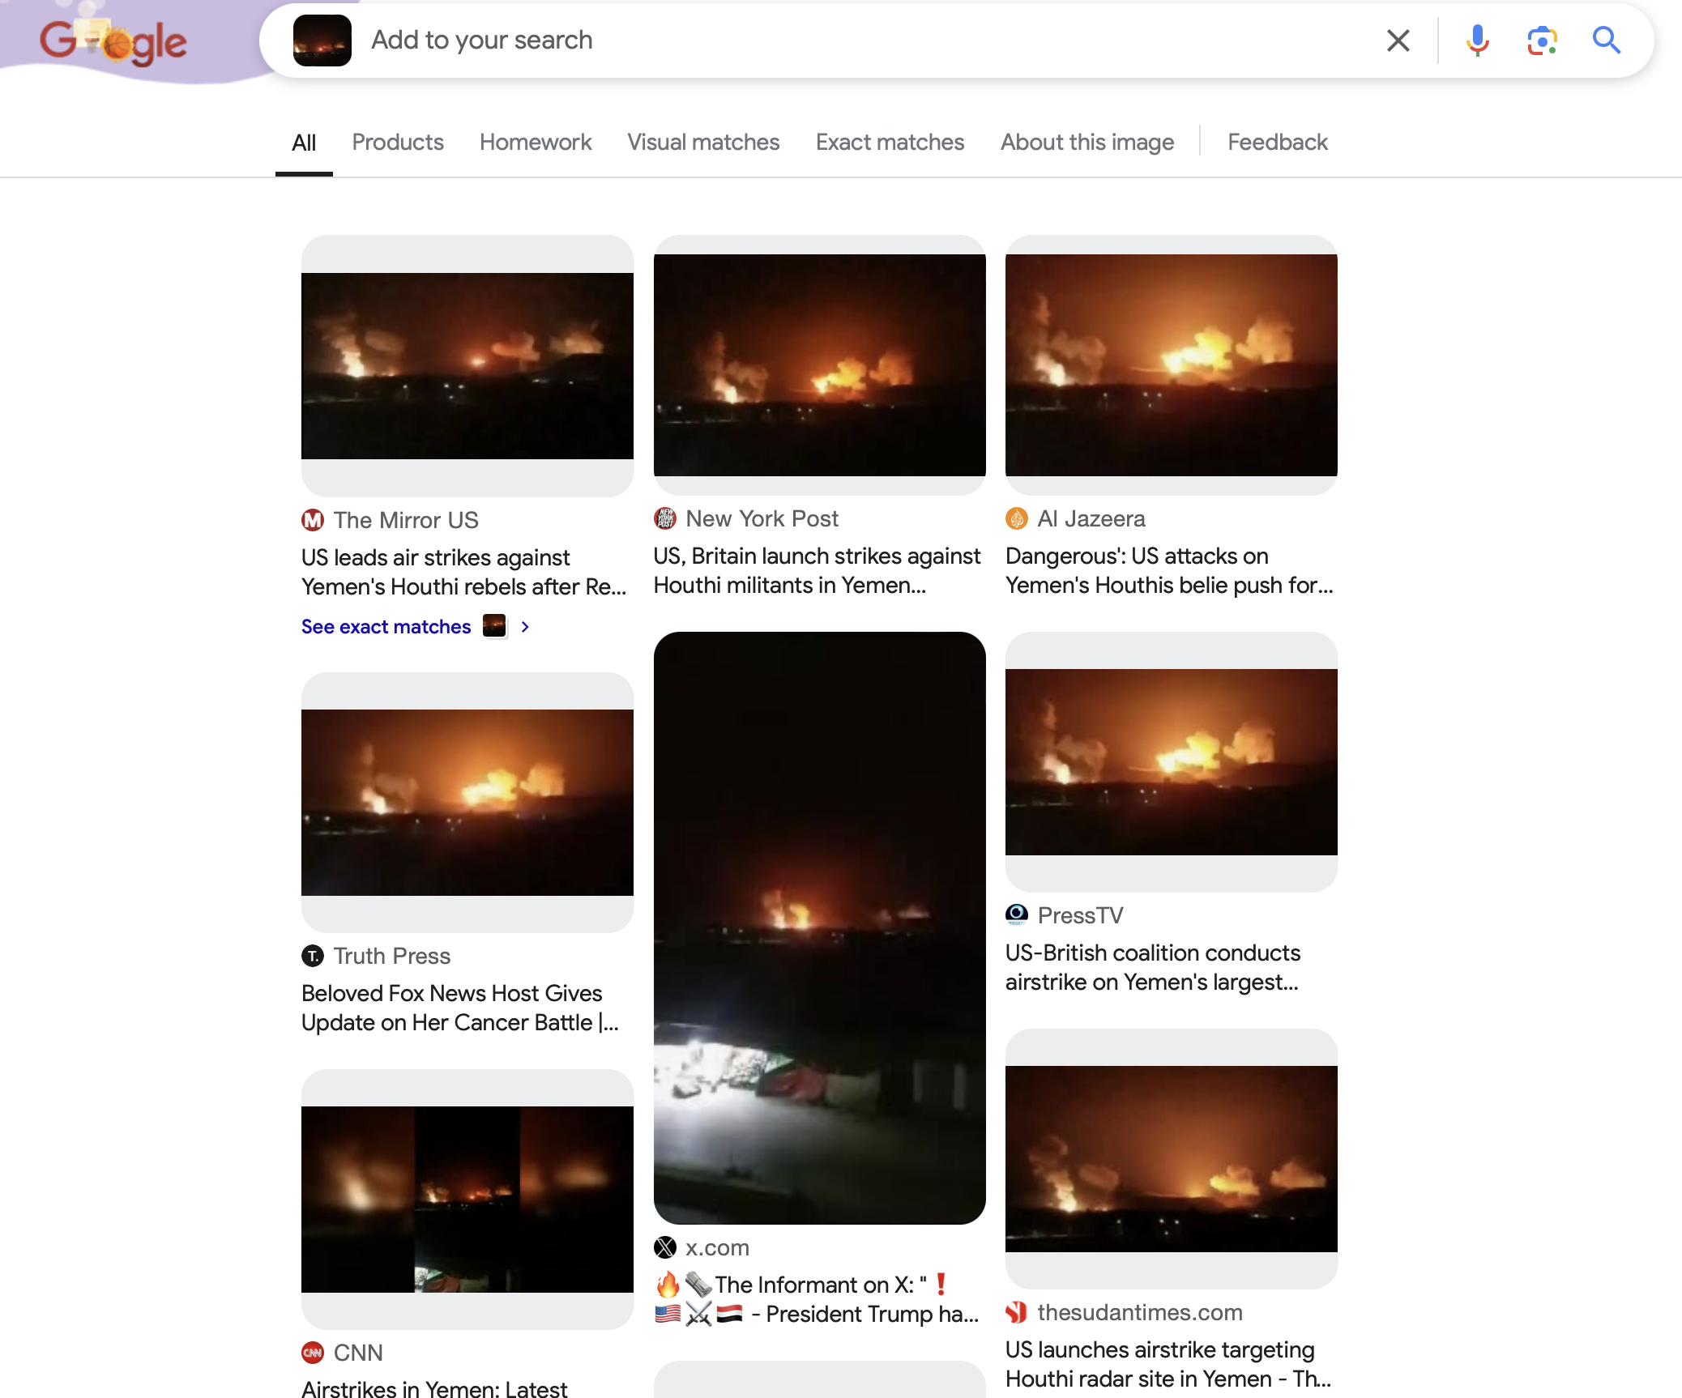
Task: Click the uploaded image thumbnail in search bar
Action: tap(322, 40)
